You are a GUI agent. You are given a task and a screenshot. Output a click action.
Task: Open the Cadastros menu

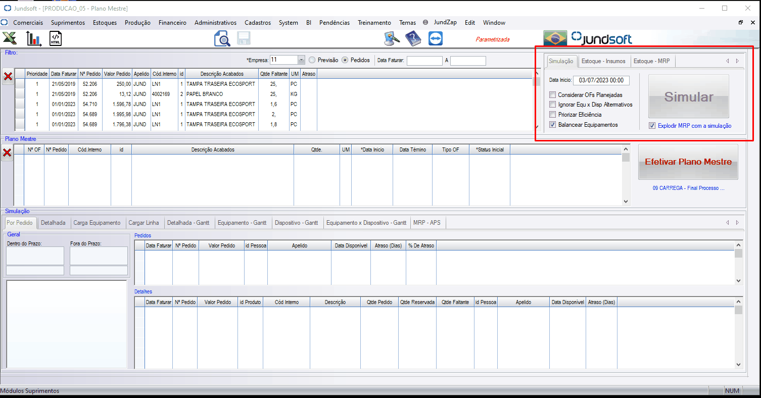(x=258, y=23)
